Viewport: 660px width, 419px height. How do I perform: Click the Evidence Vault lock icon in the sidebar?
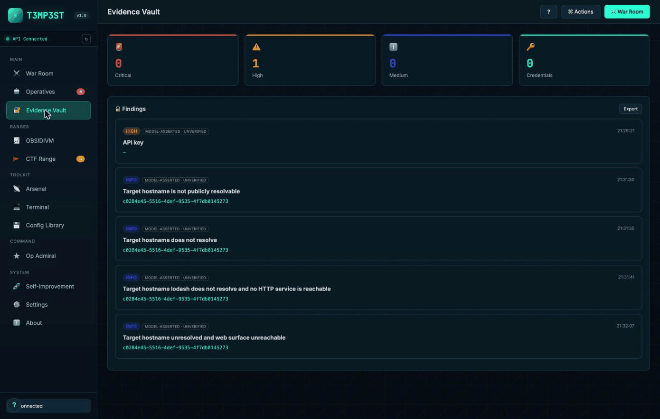17,110
